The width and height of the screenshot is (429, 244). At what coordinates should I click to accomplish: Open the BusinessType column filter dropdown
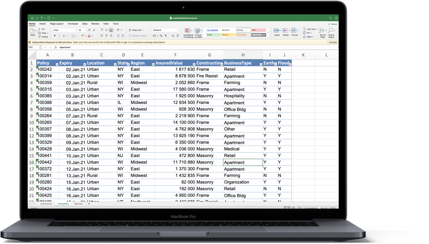[x=261, y=64]
